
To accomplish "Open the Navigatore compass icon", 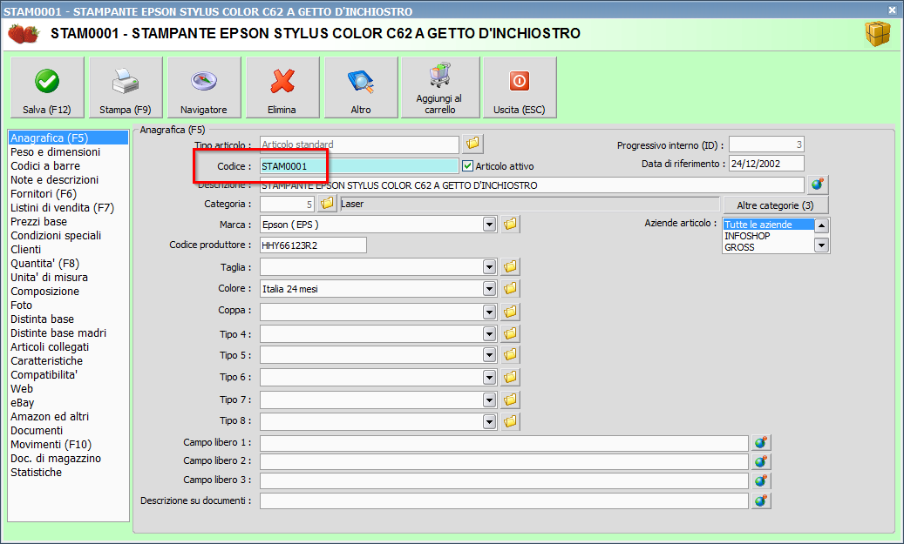I will [x=203, y=82].
